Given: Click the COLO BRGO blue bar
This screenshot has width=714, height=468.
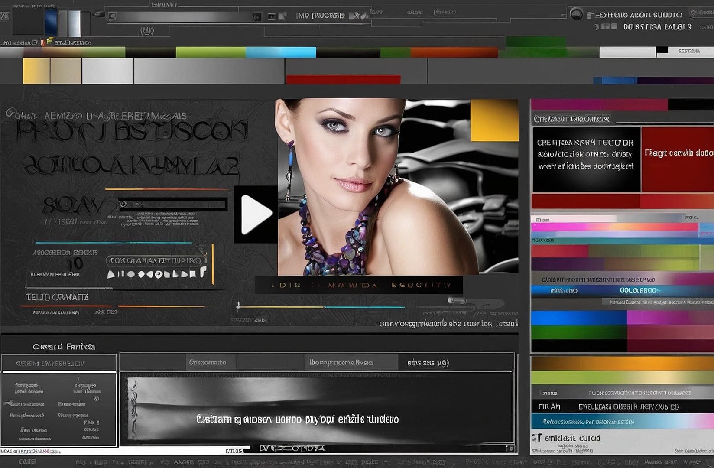Looking at the screenshot, I should point(623,290).
